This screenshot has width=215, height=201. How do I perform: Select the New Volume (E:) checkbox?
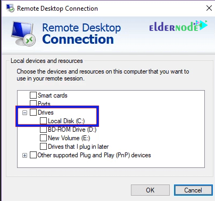tap(43, 138)
